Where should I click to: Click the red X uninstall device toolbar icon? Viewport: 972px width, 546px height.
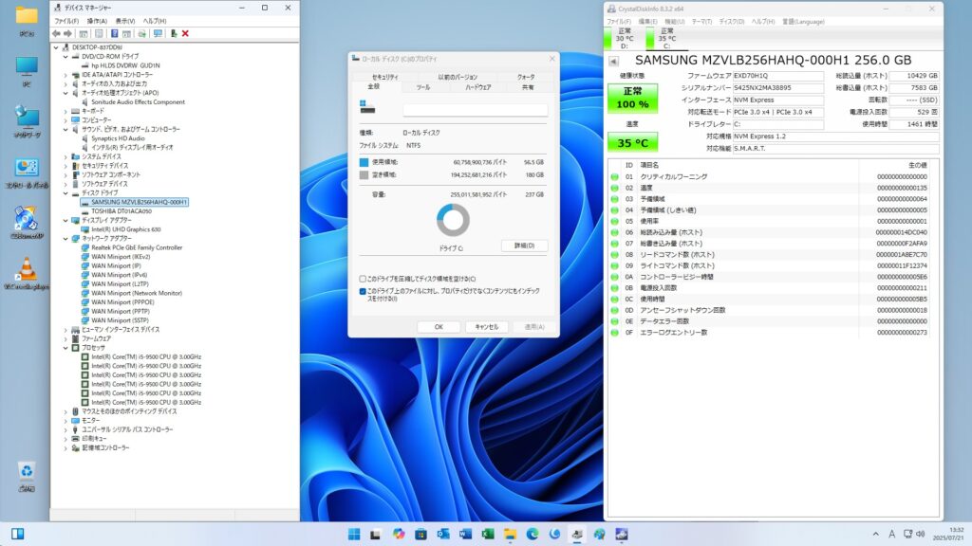click(x=185, y=33)
